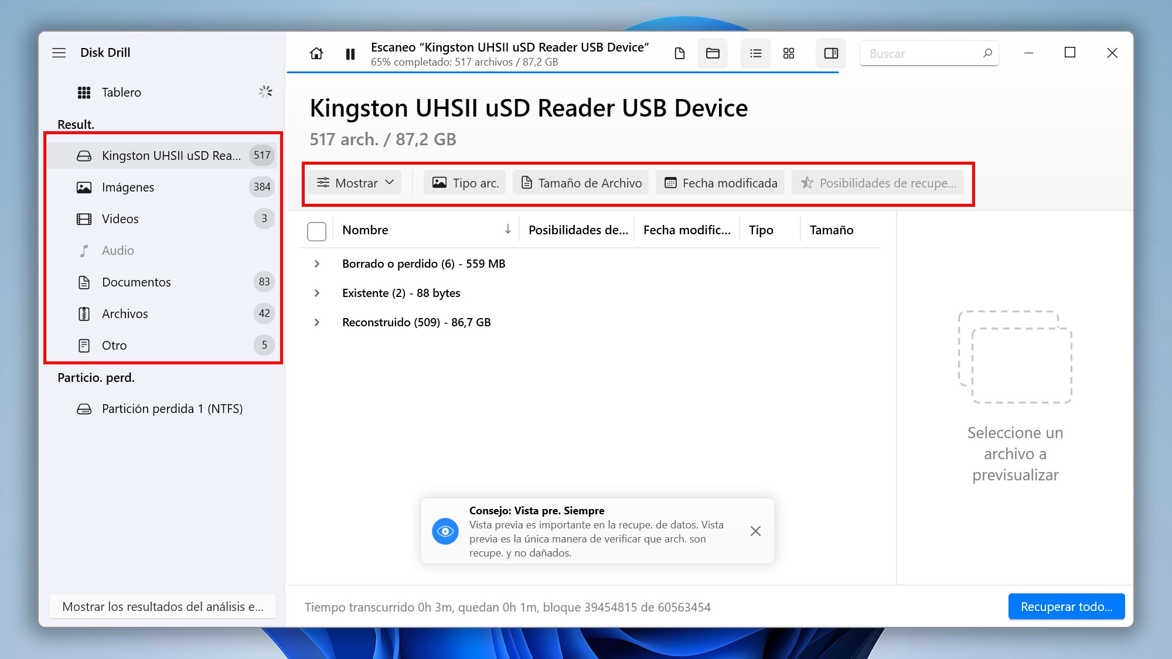
Task: Click the sort arrow in Nombre column
Action: point(507,229)
